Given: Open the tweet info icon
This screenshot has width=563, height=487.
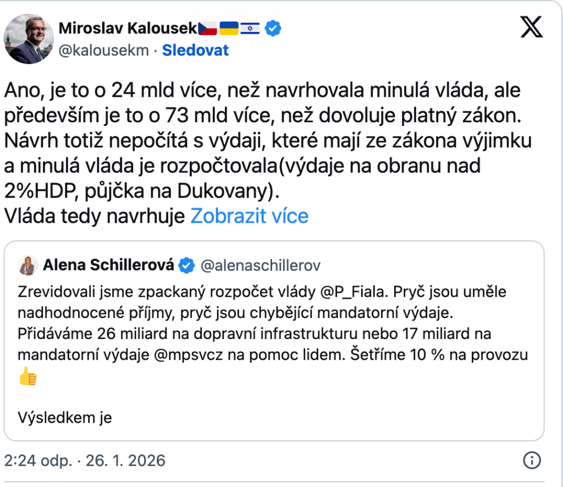Looking at the screenshot, I should point(532,461).
